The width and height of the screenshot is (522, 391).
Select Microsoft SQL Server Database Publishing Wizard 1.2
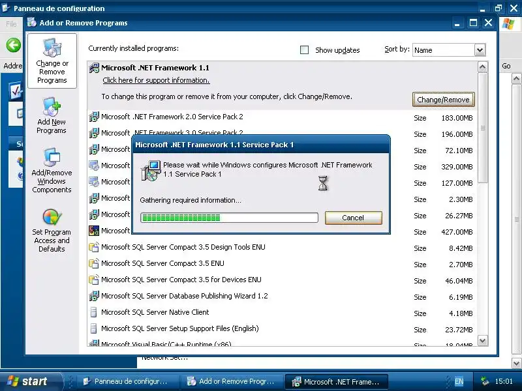(283, 297)
